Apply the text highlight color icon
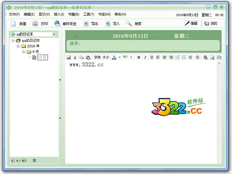 tap(125, 57)
